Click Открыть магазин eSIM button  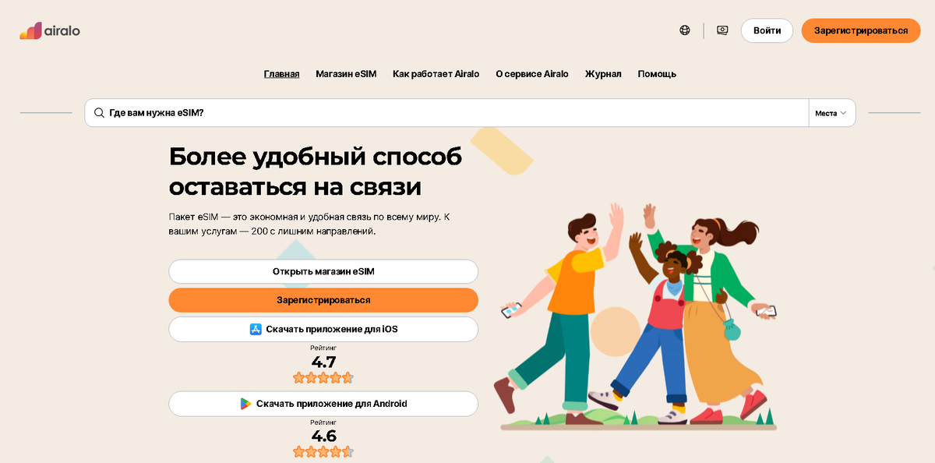[x=323, y=271]
